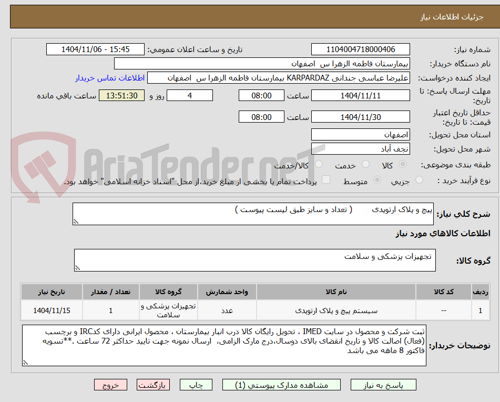The image size is (500, 402).
Task: Click the 'ردیف' column header
Action: pos(480,292)
